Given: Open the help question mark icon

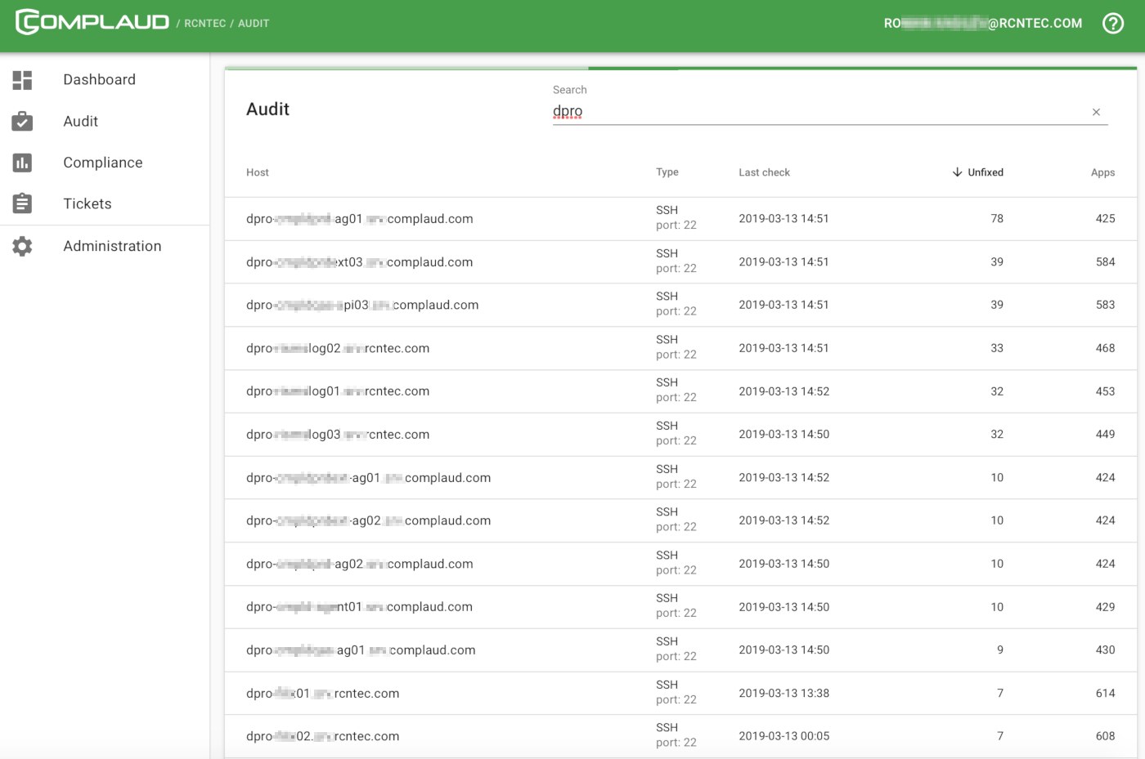Looking at the screenshot, I should (1112, 24).
